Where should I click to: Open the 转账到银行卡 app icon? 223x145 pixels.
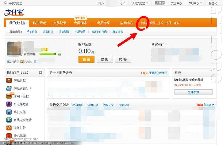[9, 88]
